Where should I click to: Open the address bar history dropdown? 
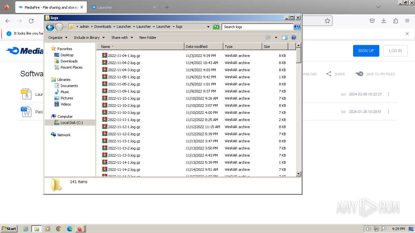pos(208,27)
